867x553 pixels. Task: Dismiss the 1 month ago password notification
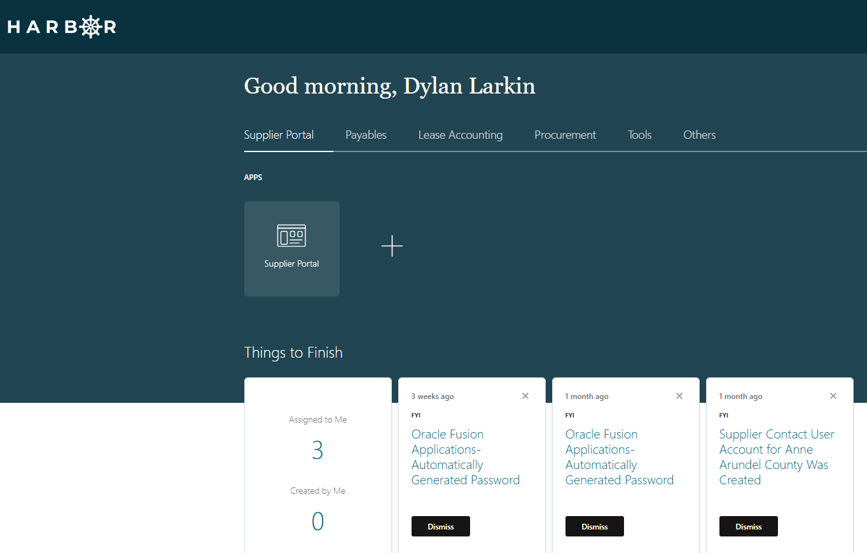pos(595,526)
